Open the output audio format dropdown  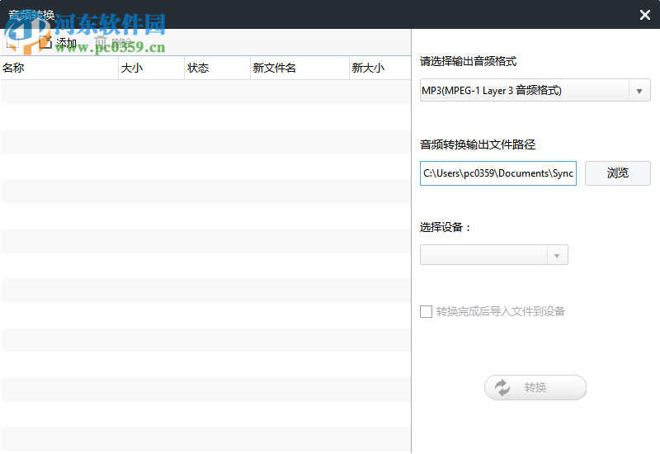click(x=535, y=91)
